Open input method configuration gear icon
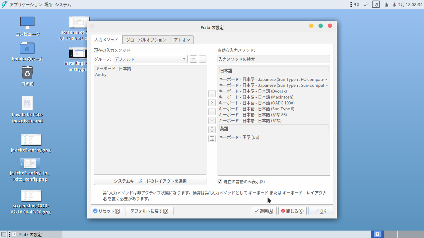This screenshot has height=238, width=424. (212, 130)
